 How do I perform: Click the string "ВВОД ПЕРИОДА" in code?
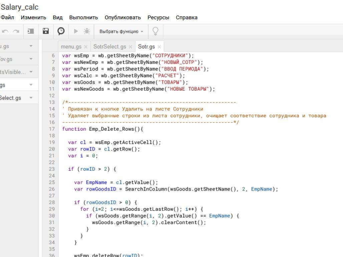coord(182,69)
